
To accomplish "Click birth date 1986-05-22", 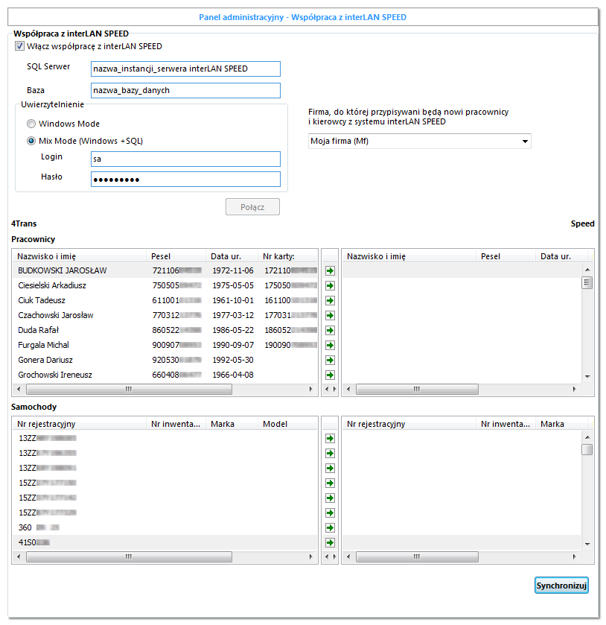I will click(x=233, y=330).
